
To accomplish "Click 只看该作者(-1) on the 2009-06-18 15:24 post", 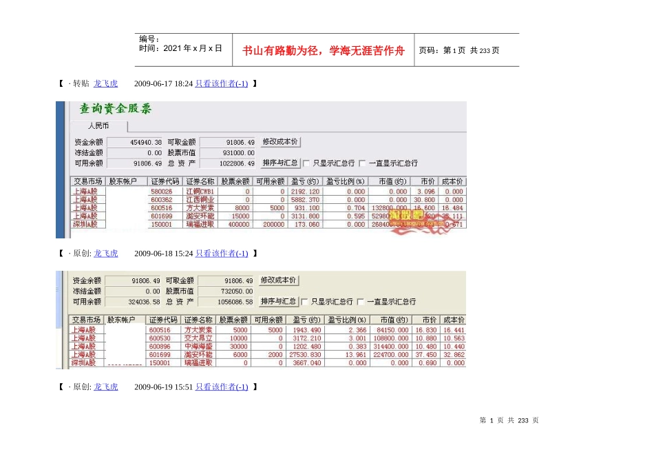I will pyautogui.click(x=222, y=254).
